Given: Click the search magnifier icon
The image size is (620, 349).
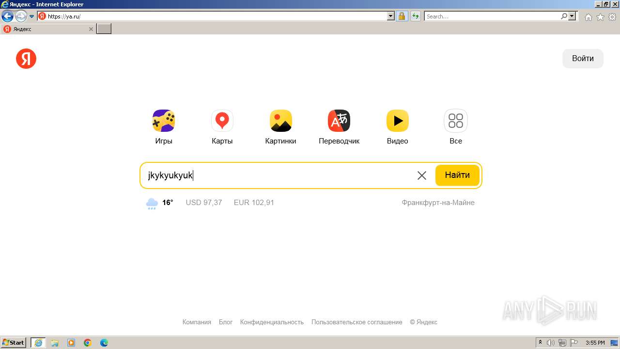Looking at the screenshot, I should tap(564, 16).
